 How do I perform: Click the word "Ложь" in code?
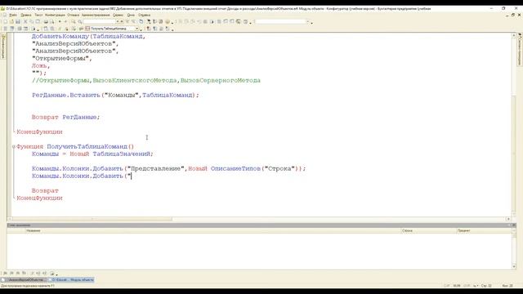(x=39, y=66)
